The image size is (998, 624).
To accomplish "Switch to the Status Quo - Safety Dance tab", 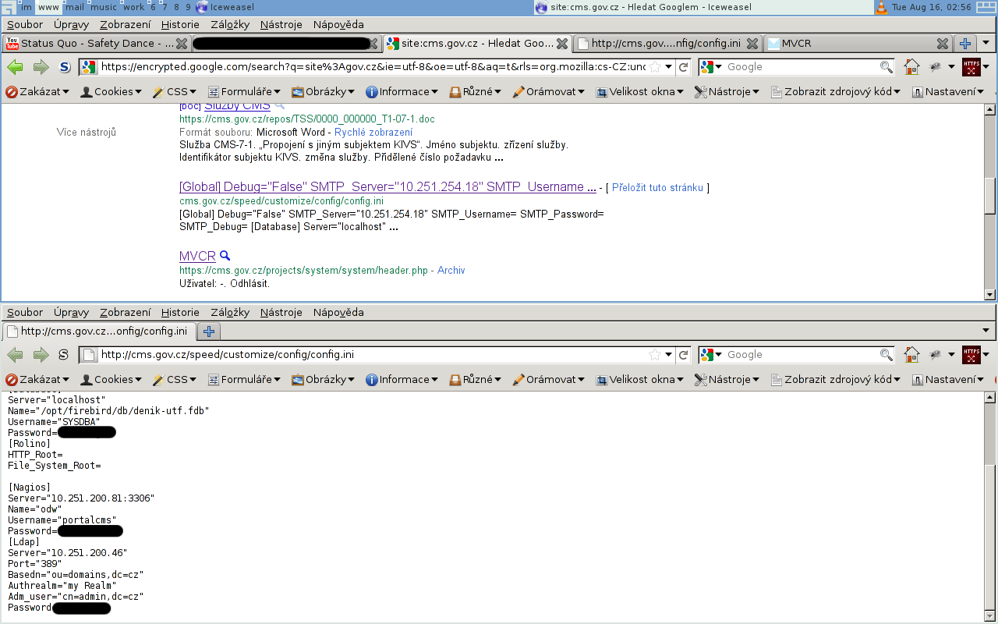I will point(97,44).
